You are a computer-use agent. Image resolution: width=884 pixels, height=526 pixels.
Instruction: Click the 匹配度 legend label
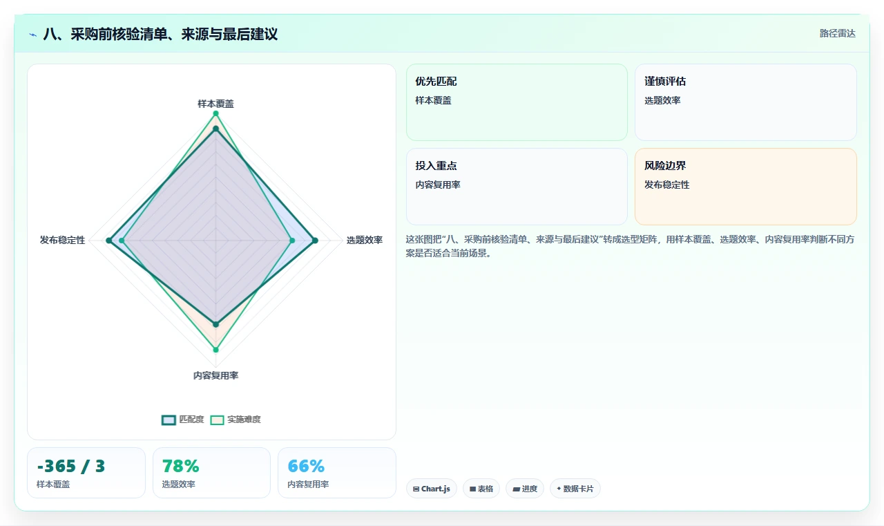(x=191, y=420)
